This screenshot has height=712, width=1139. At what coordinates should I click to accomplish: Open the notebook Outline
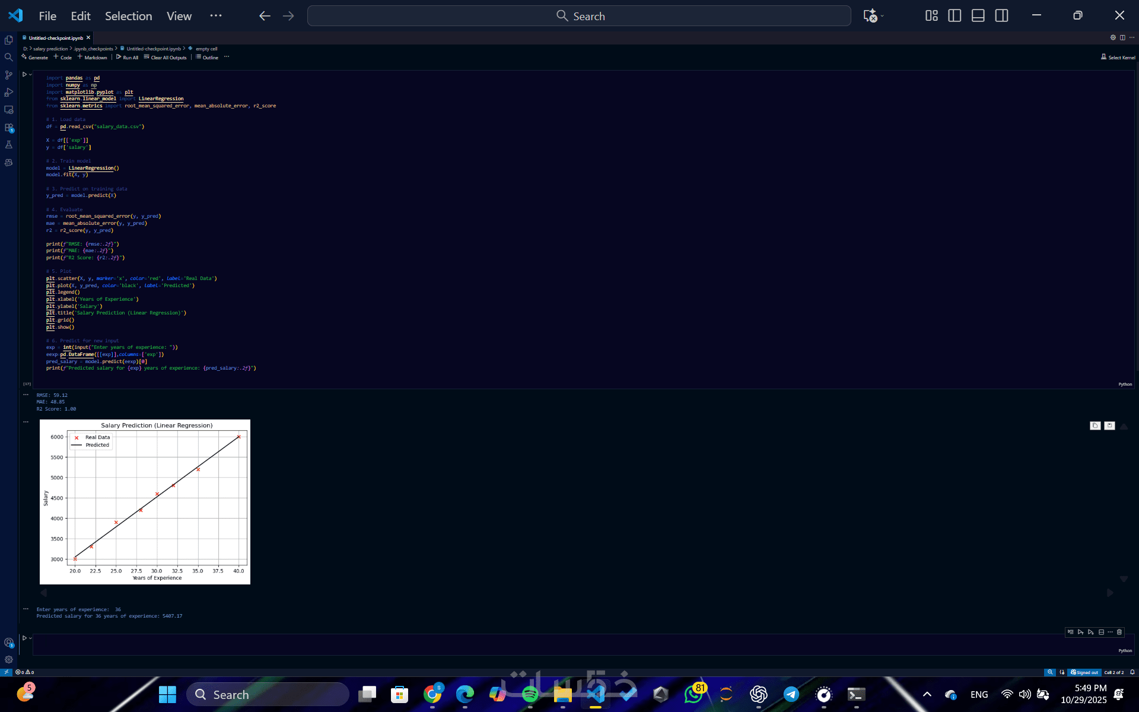[x=207, y=58]
